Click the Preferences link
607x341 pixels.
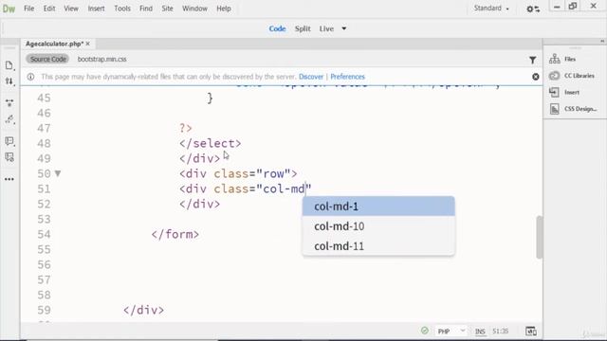348,77
